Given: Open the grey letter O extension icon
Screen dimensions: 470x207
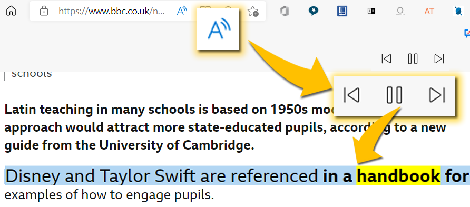Looking at the screenshot, I should point(400,12).
